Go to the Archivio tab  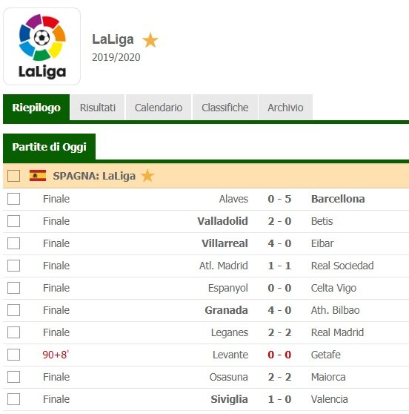[x=285, y=108]
